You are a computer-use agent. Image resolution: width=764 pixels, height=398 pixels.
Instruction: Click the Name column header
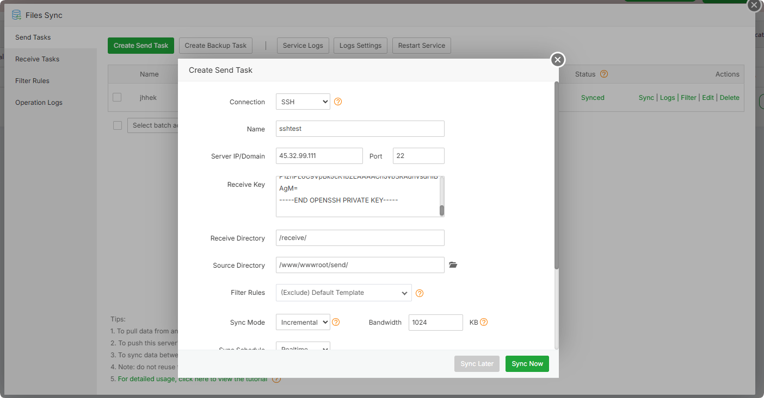(x=149, y=74)
